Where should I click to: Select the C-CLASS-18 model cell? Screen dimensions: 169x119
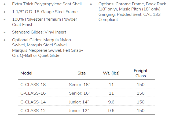pyautogui.click(x=33, y=85)
